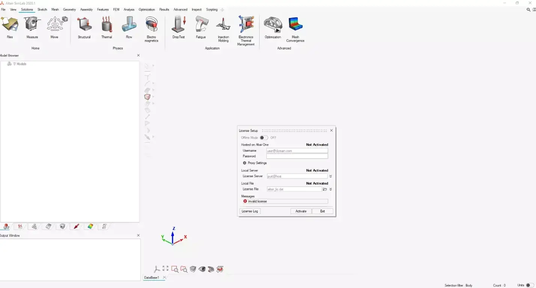This screenshot has height=288, width=536.
Task: Select the Measure tool
Action: pyautogui.click(x=32, y=27)
